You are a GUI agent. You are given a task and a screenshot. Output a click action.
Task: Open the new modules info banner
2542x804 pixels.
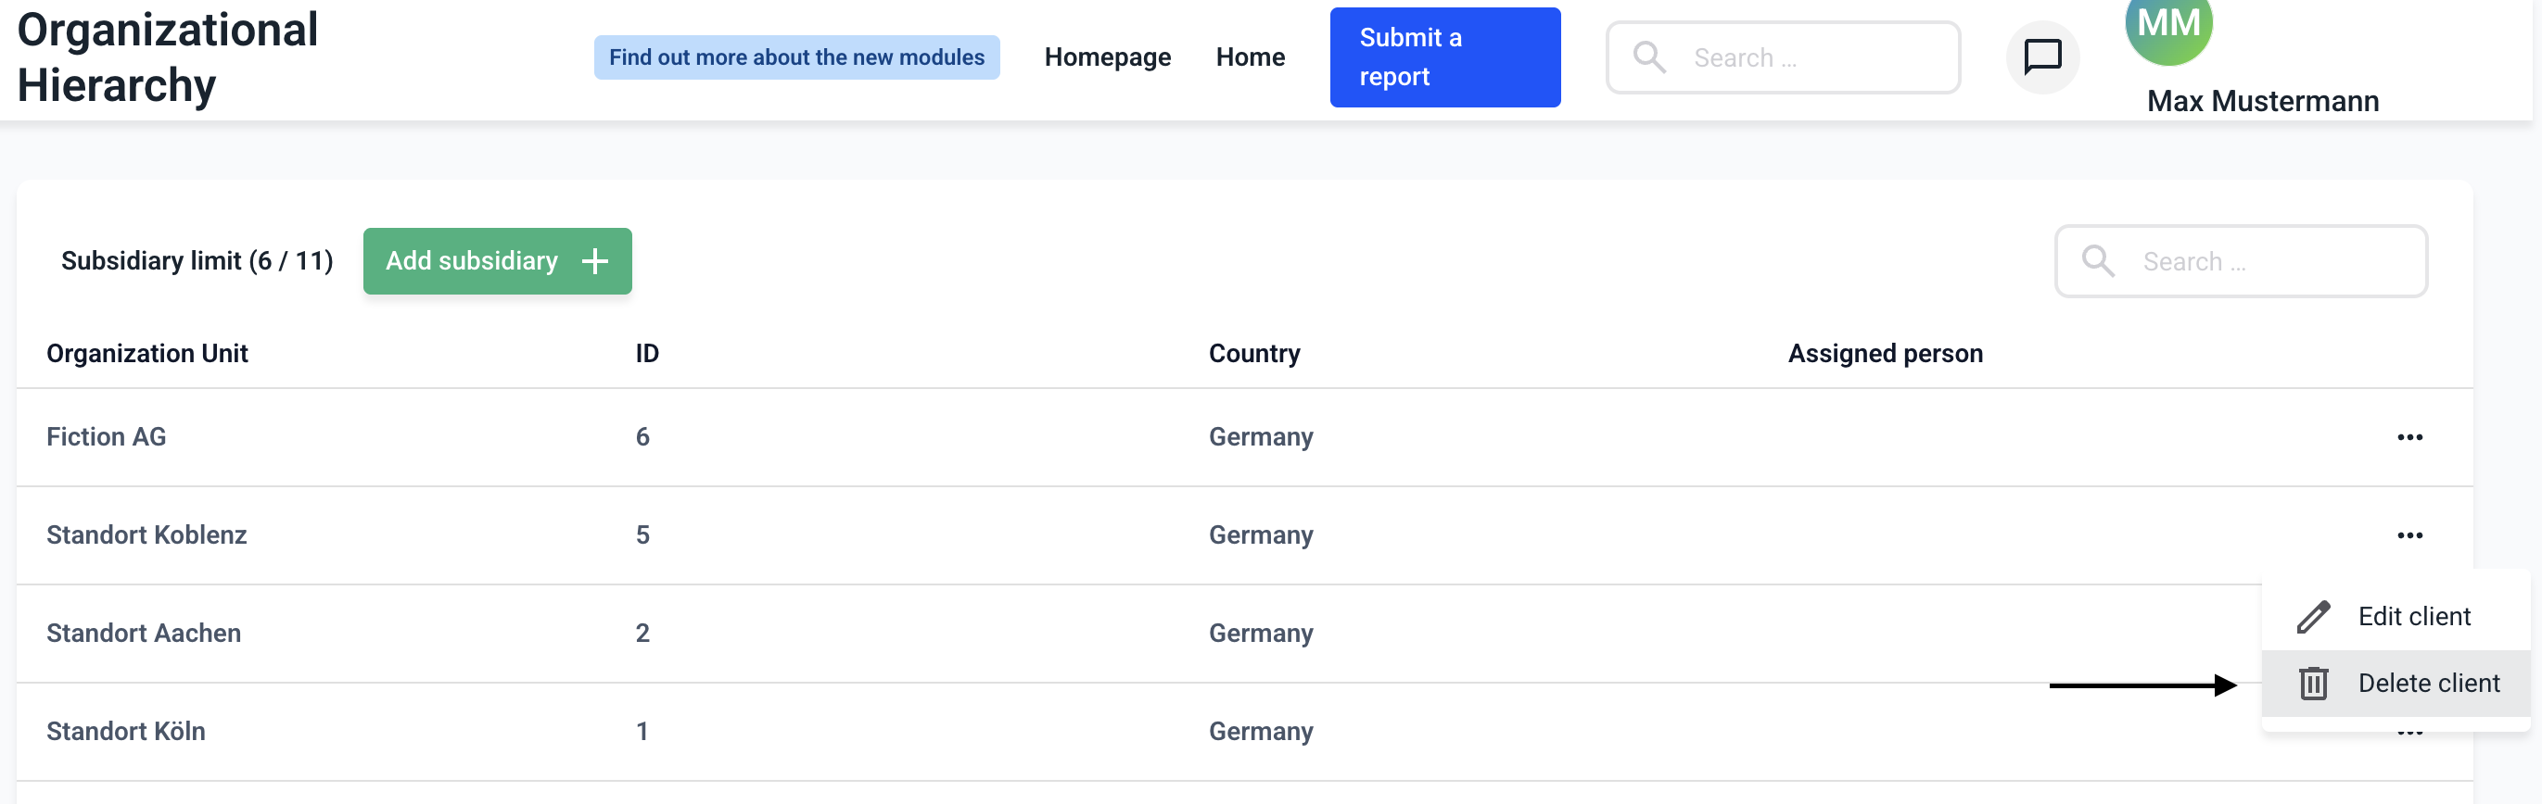(795, 57)
